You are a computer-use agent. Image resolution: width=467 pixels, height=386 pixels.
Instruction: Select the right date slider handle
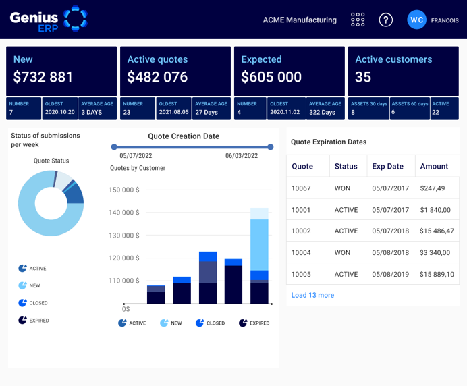coord(271,147)
